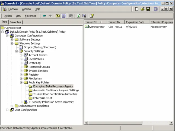Collapse the Default Domain Policy node
Viewport: 175px width, 131px height.
[x=2, y=32]
